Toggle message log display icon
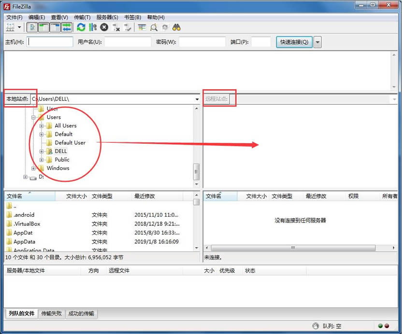The width and height of the screenshot is (402, 334). click(31, 28)
